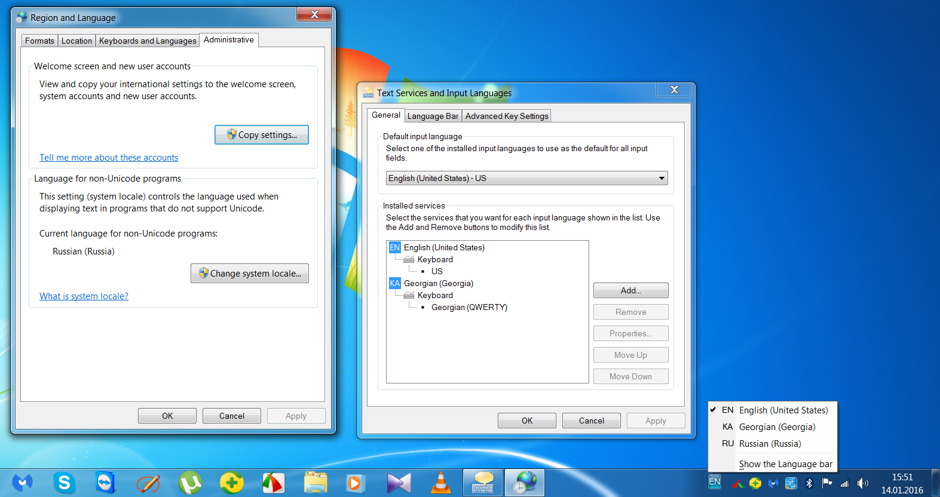Click the Move Up button
The image size is (940, 497).
[631, 355]
